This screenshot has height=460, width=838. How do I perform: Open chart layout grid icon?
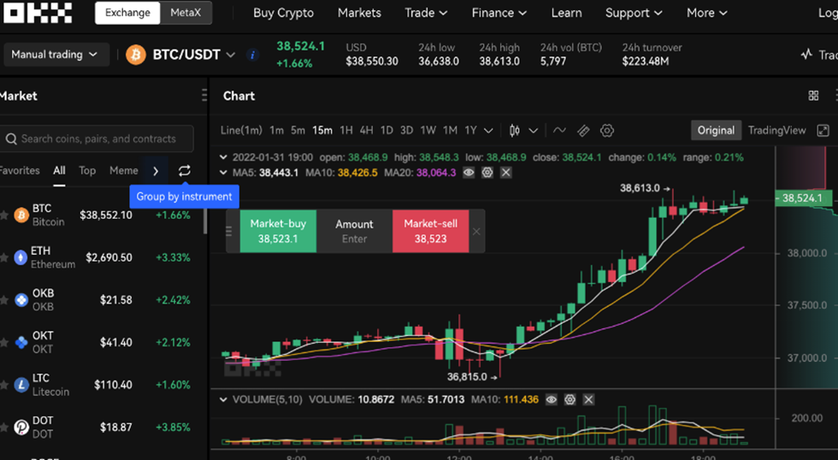(813, 96)
